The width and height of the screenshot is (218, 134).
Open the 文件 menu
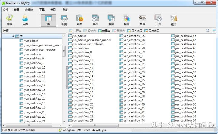tap(5, 10)
